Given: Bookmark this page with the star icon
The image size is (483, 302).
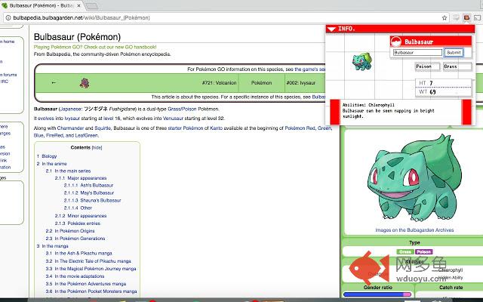Looking at the screenshot, I should 445,18.
